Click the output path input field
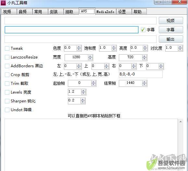 [x=81, y=39]
